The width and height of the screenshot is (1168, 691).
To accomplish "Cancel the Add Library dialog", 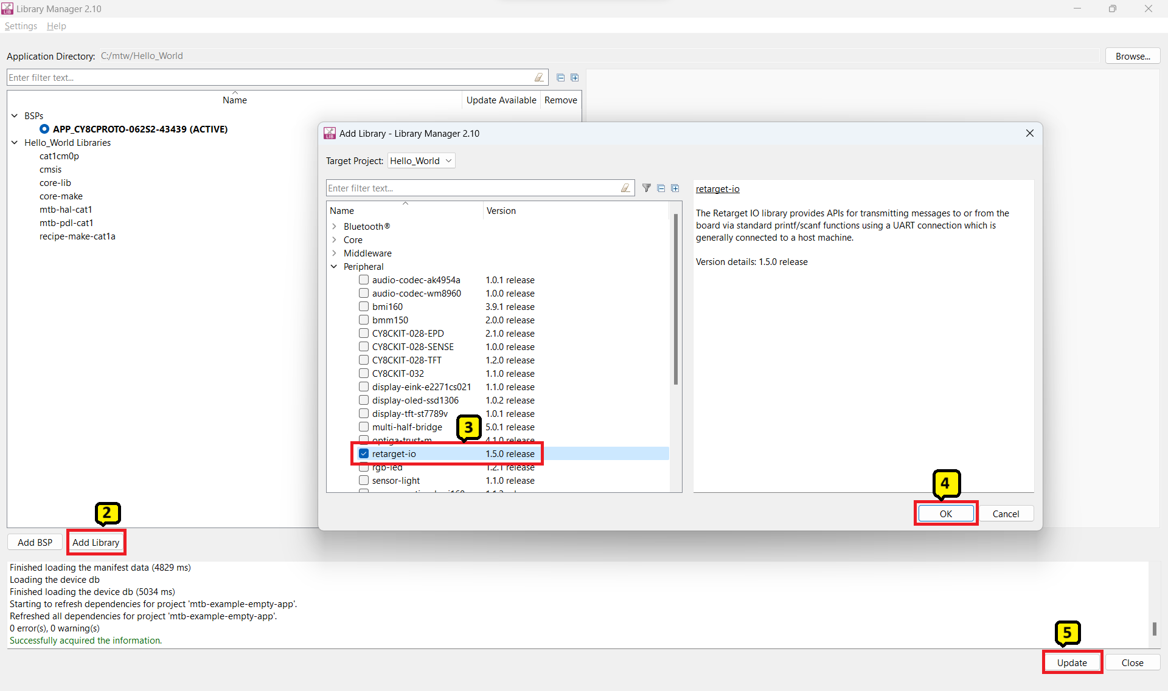I will pyautogui.click(x=1006, y=514).
